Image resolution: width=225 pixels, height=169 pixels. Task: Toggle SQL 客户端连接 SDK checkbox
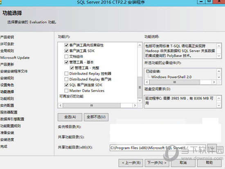pyautogui.click(x=66, y=85)
